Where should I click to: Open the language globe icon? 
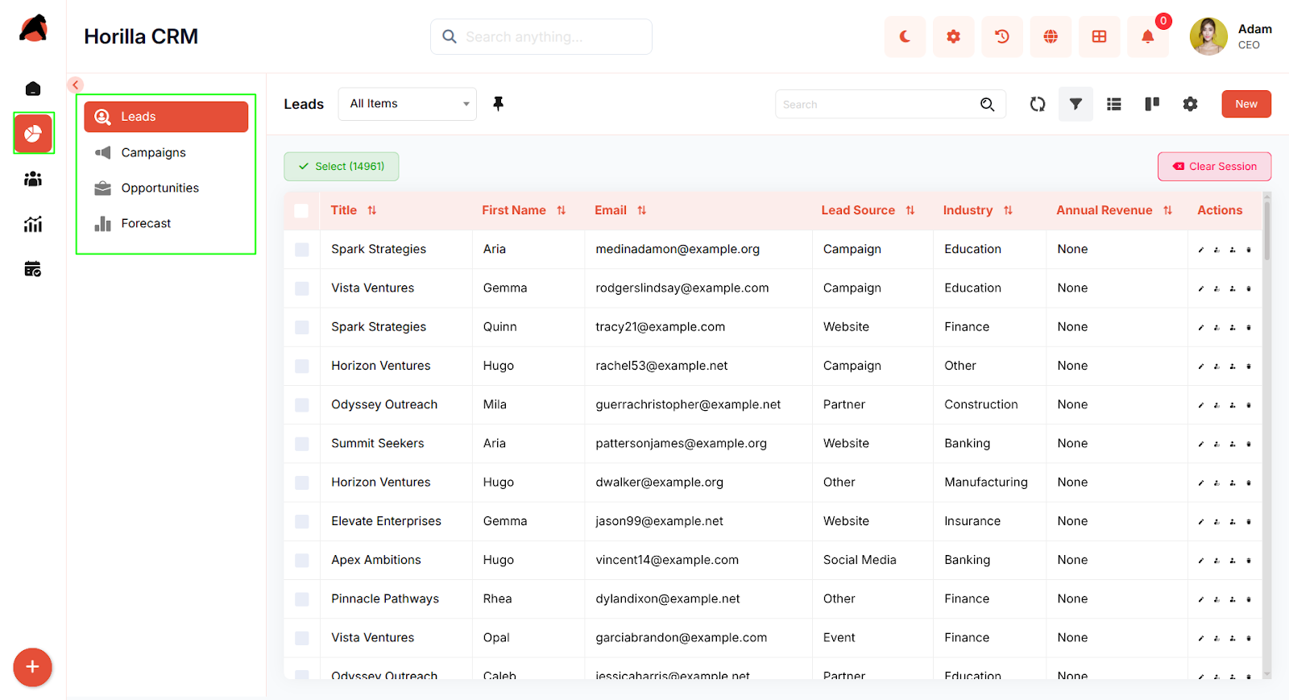point(1051,37)
